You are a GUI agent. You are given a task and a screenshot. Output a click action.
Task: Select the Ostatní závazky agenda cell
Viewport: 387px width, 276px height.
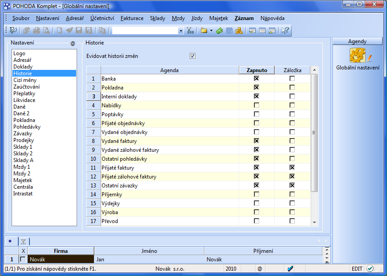[170, 186]
